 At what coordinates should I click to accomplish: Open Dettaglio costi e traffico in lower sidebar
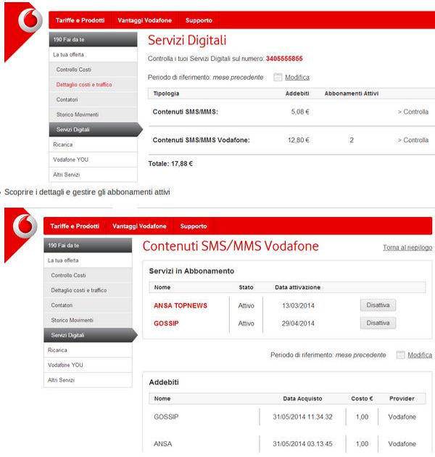pos(88,290)
